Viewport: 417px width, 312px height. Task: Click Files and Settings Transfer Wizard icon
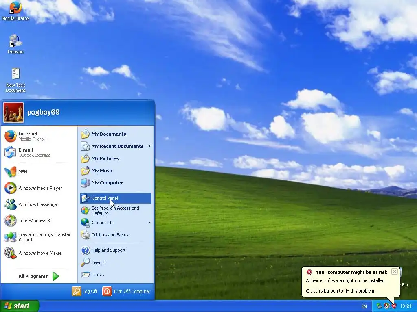tap(10, 237)
